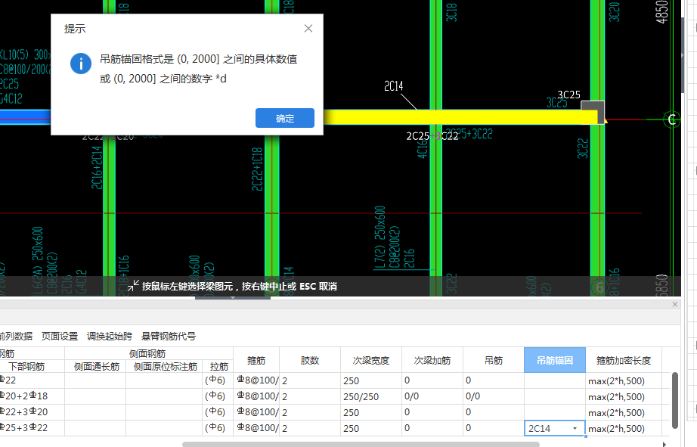Image resolution: width=697 pixels, height=447 pixels.
Task: Select 调换起始跨 in the table toolbar
Action: click(x=110, y=337)
